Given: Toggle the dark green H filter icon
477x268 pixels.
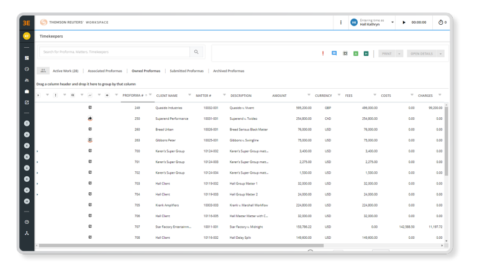Looking at the screenshot, I should [x=366, y=53].
